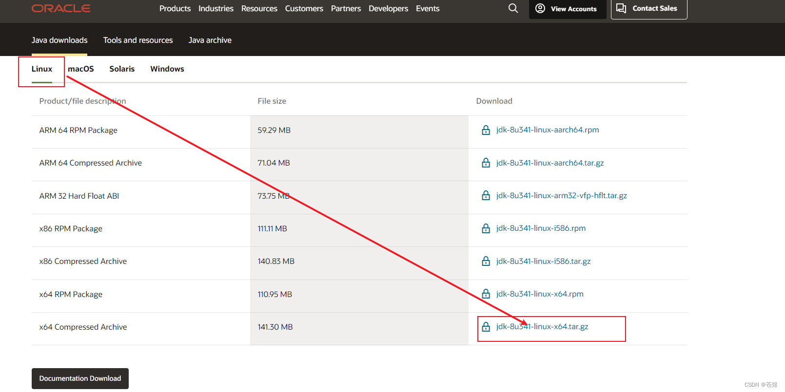Click lock icon beside jdk-8u341-linux-i586.rpm

click(486, 228)
